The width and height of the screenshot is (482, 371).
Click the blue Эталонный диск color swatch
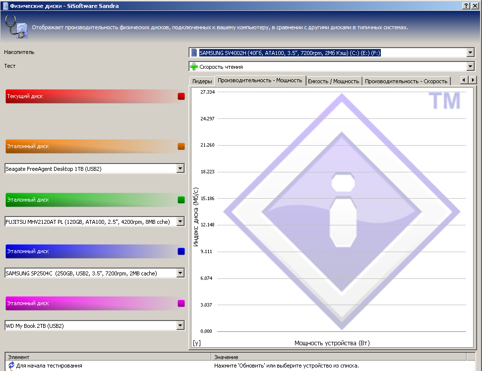[181, 251]
